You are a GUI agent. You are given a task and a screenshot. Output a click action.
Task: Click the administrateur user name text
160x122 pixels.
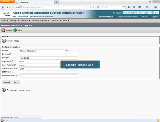(106, 17)
